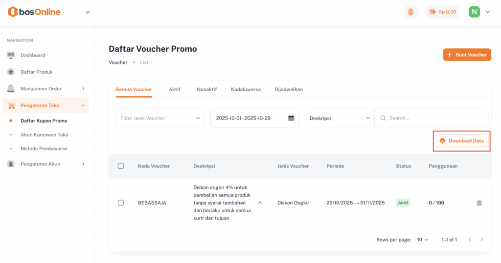The width and height of the screenshot is (501, 263).
Task: Open the calendar icon in date range
Action: (x=291, y=118)
